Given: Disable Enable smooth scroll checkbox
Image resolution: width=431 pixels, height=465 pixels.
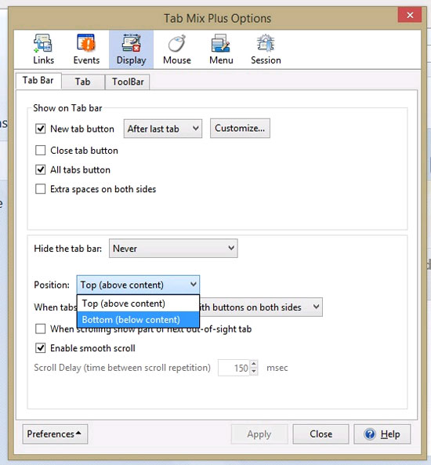Looking at the screenshot, I should click(40, 348).
